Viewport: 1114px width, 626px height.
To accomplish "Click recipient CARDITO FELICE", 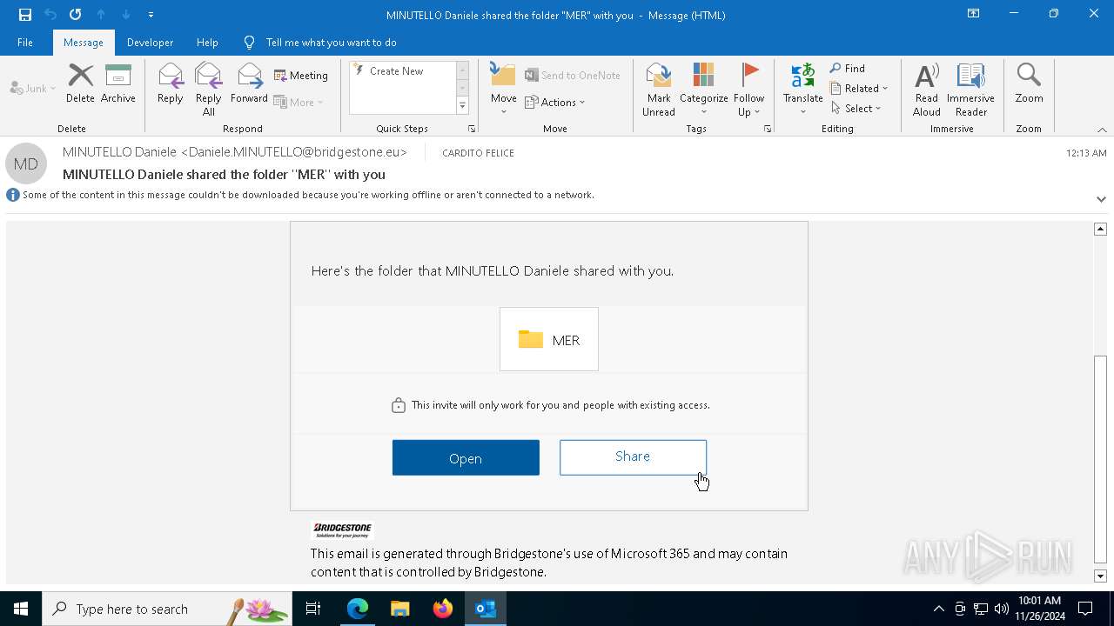I will 478,153.
